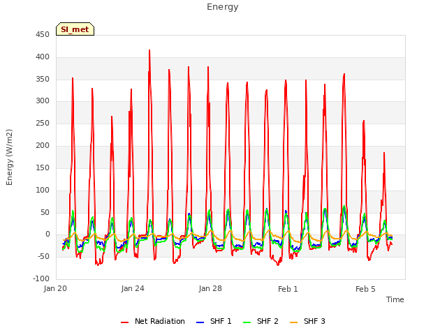Viewport: 447px width, 335px height.
Task: Click the 100 y-axis tick label
Action: coord(43,190)
